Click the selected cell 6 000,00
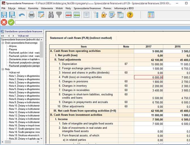 pyautogui.click(x=149, y=77)
